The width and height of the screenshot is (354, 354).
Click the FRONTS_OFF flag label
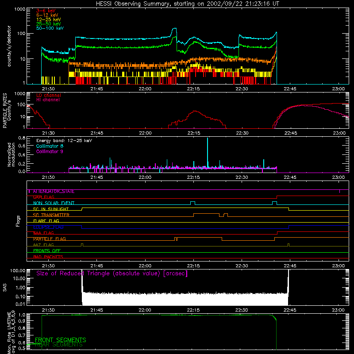pyautogui.click(x=46, y=251)
